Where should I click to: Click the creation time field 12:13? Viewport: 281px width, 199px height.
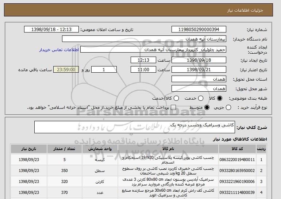143,60
